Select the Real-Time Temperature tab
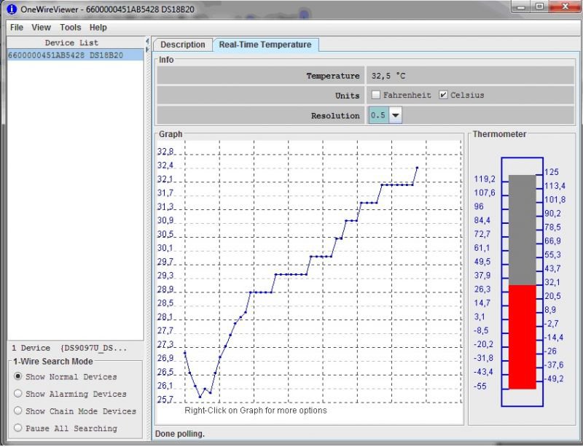583x447 pixels. coord(265,45)
